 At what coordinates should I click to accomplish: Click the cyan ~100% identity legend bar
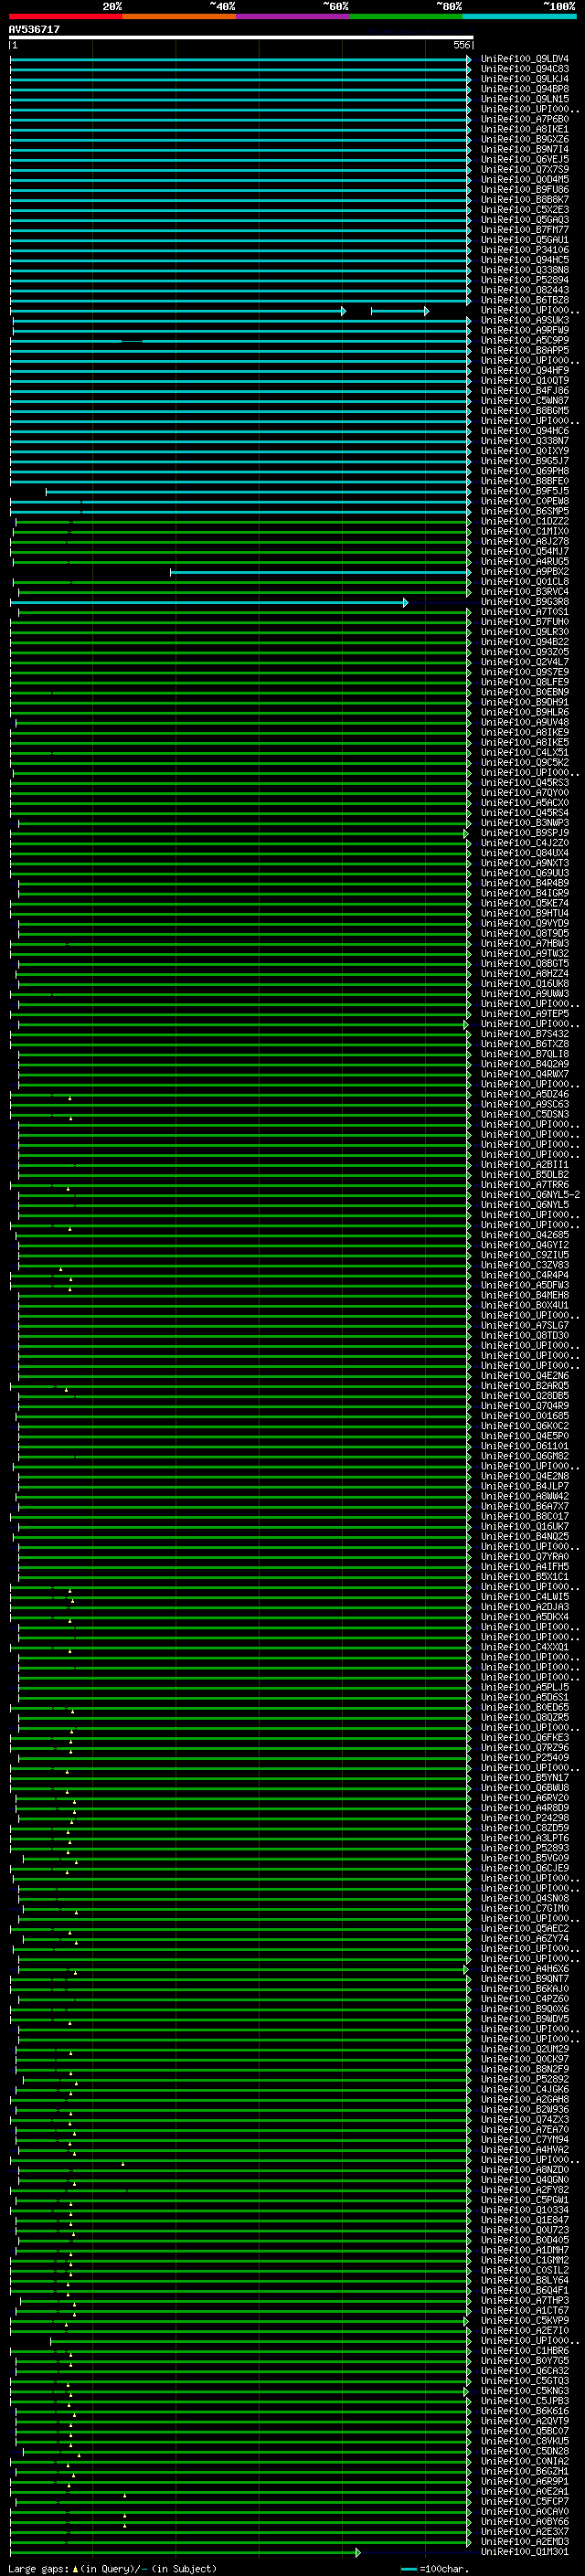point(519,16)
